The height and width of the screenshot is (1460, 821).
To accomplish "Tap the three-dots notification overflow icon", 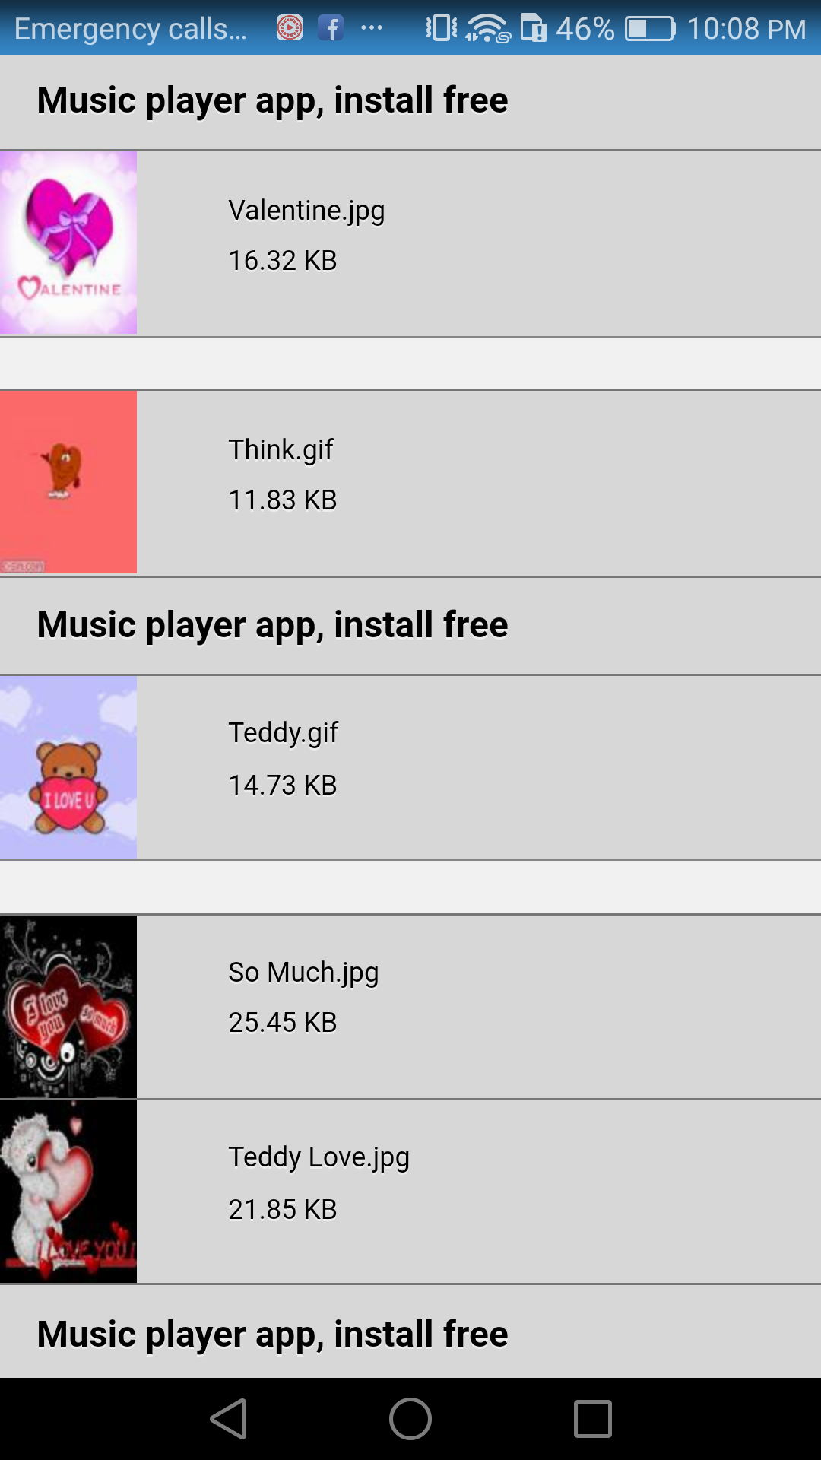I will [x=372, y=28].
